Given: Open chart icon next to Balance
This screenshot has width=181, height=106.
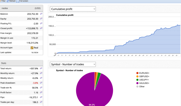Looking at the screenshot, I should click(x=41, y=14).
